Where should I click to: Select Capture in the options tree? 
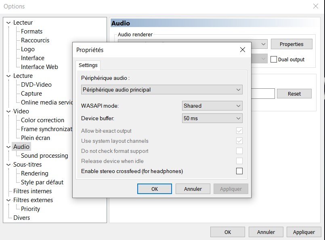(x=31, y=94)
